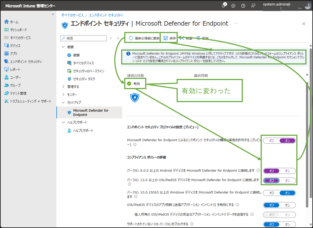Open ホーム in the left menu
This screenshot has height=228, width=313.
click(14, 22)
